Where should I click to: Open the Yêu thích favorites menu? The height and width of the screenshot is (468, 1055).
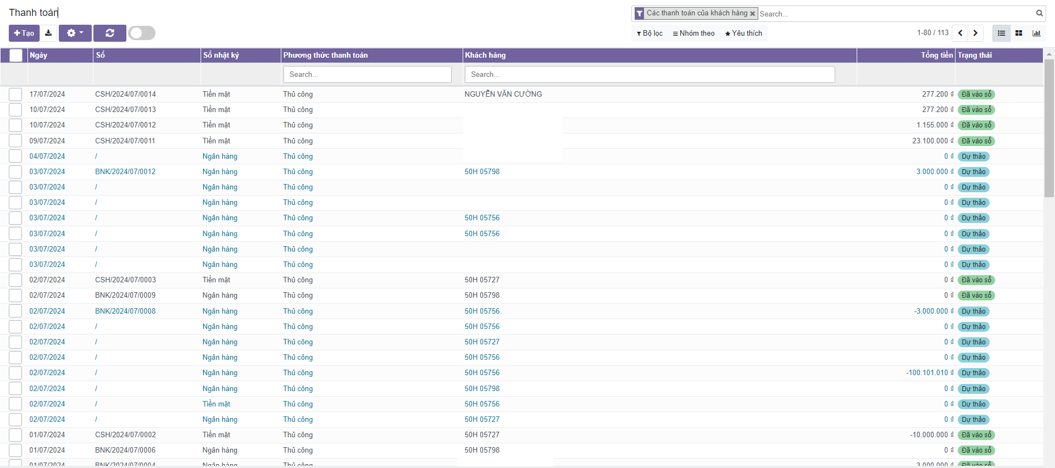click(743, 34)
